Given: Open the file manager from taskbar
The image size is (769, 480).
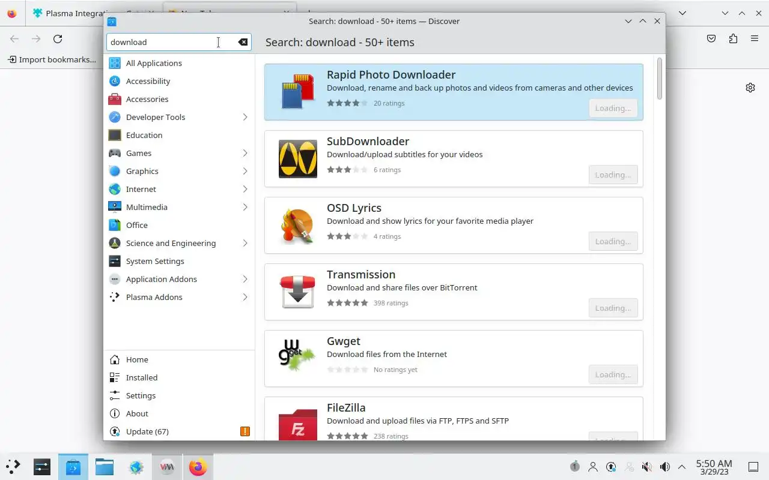Looking at the screenshot, I should pos(105,466).
